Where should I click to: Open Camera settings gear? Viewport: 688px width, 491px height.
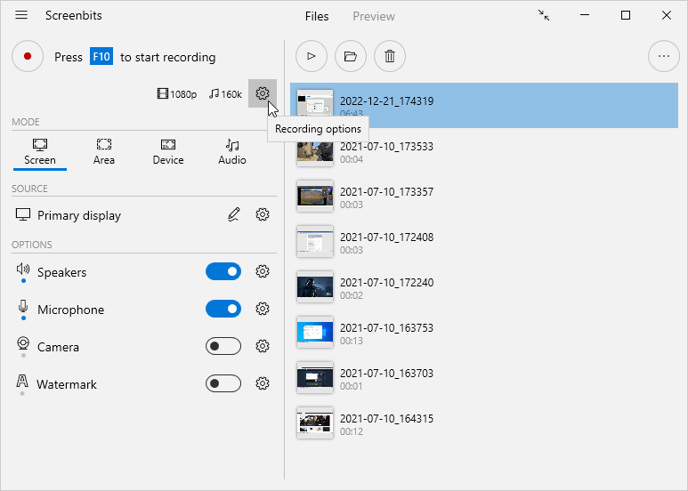point(263,346)
